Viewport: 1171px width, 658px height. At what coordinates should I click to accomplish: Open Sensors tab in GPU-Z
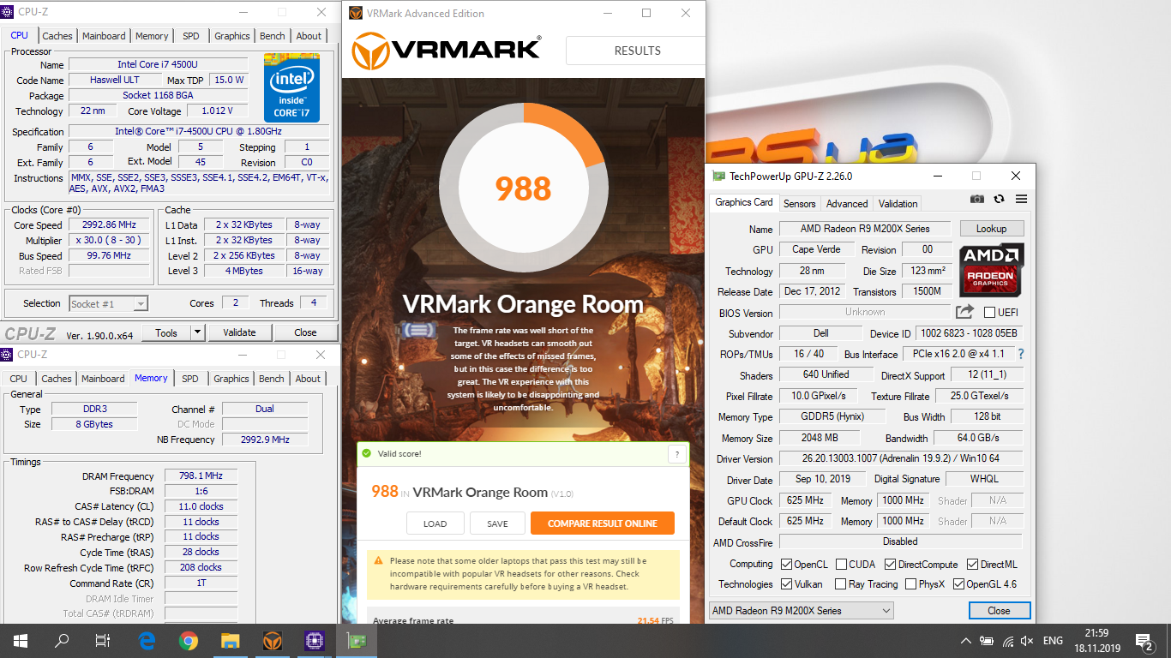point(800,204)
